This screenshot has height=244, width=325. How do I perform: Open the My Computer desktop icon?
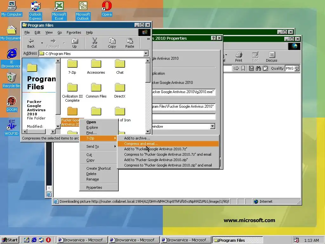(12, 9)
